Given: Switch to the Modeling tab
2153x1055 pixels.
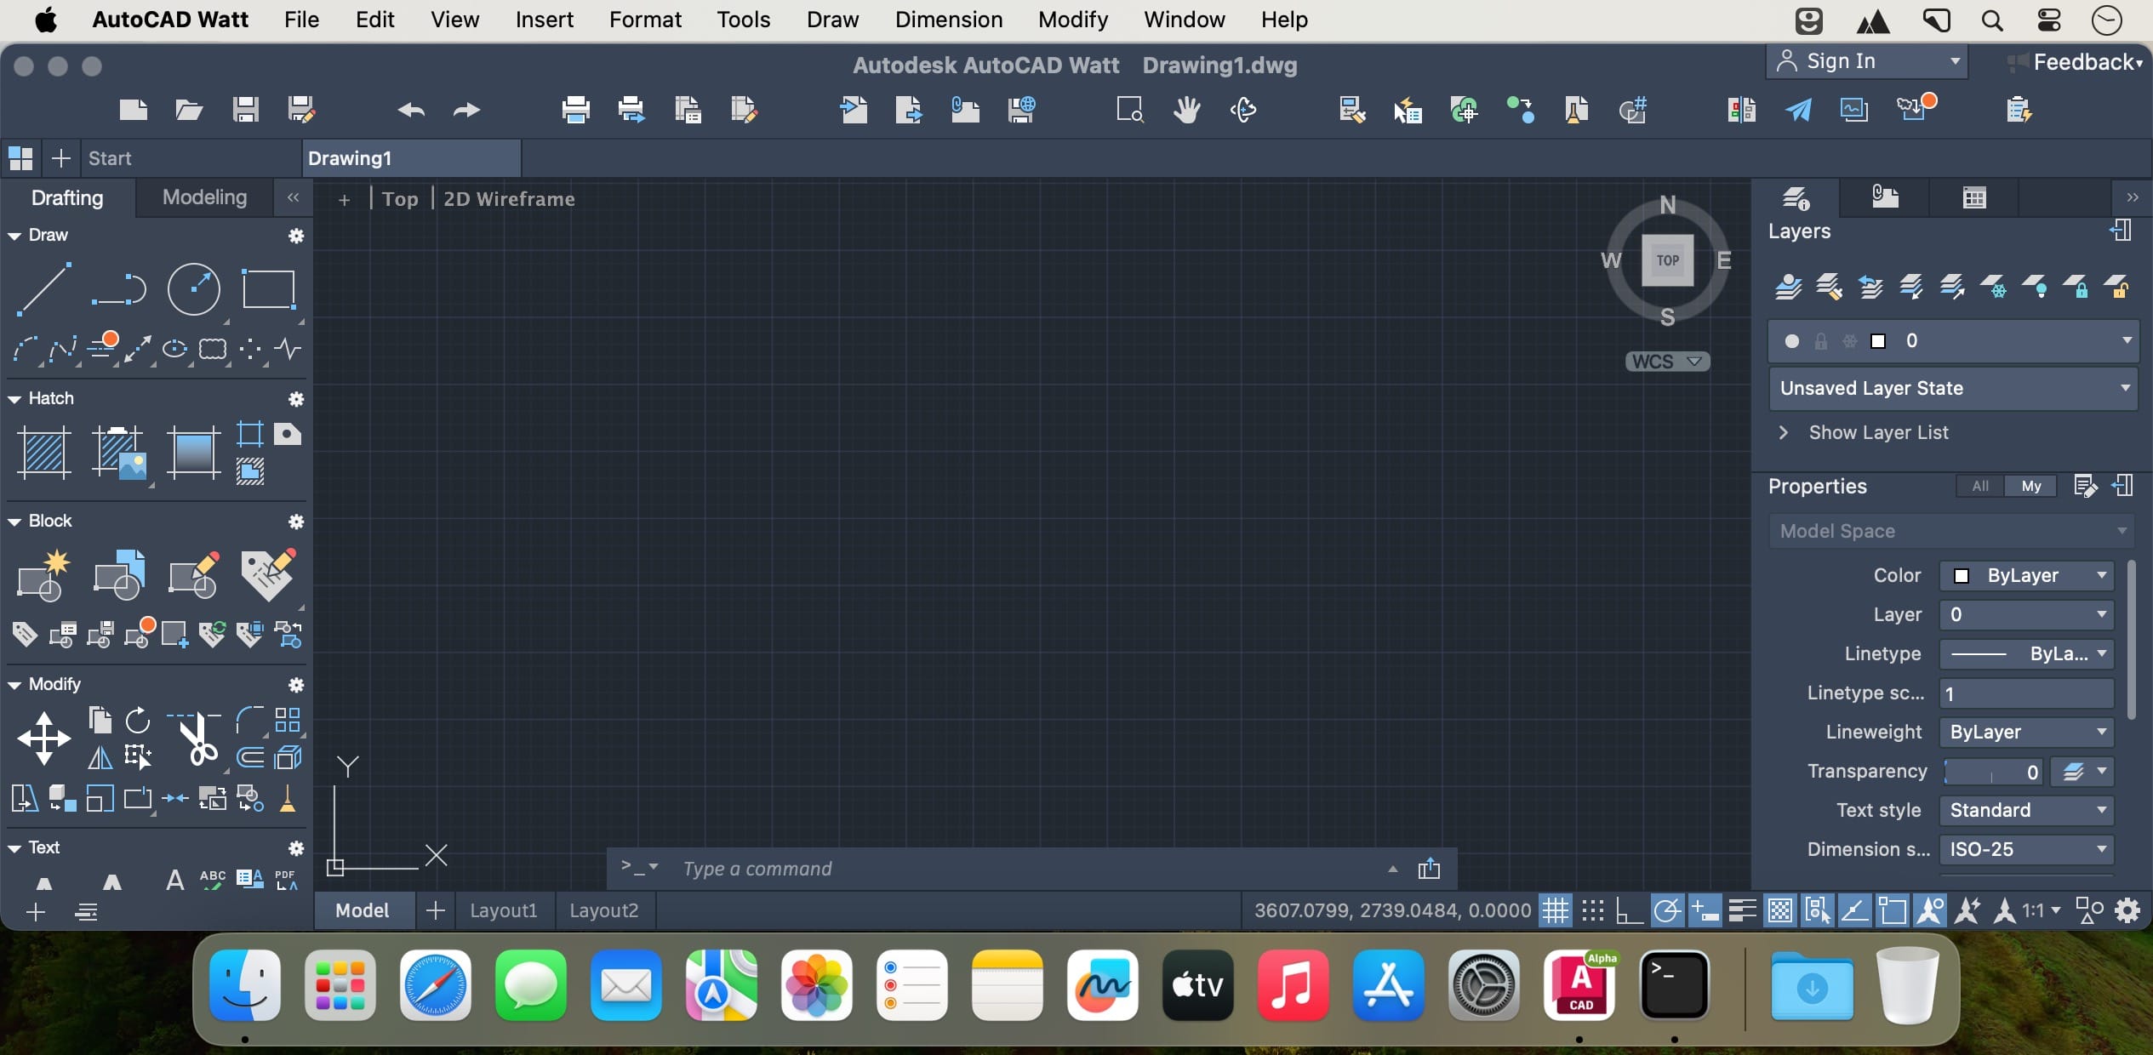Looking at the screenshot, I should pyautogui.click(x=204, y=197).
